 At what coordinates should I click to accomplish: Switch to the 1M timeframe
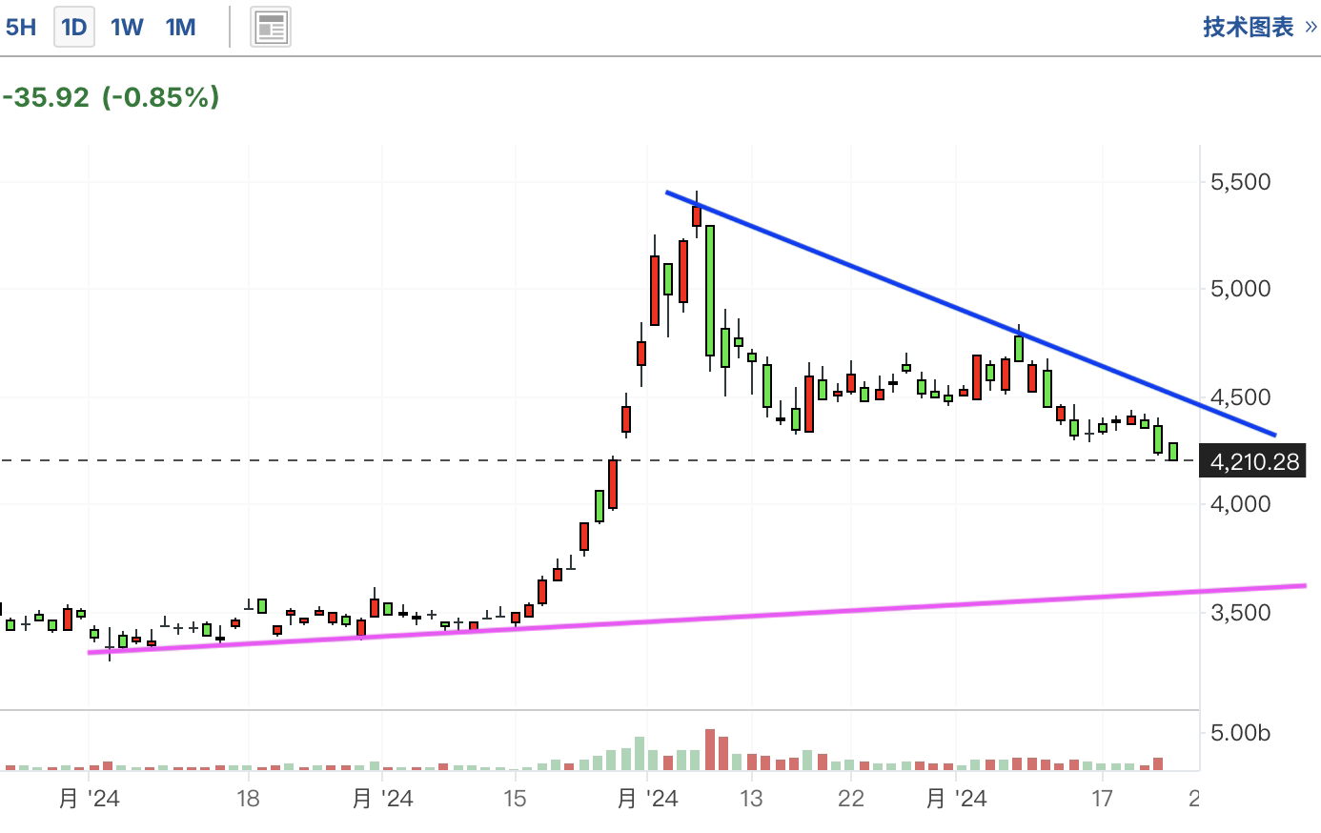tap(180, 27)
